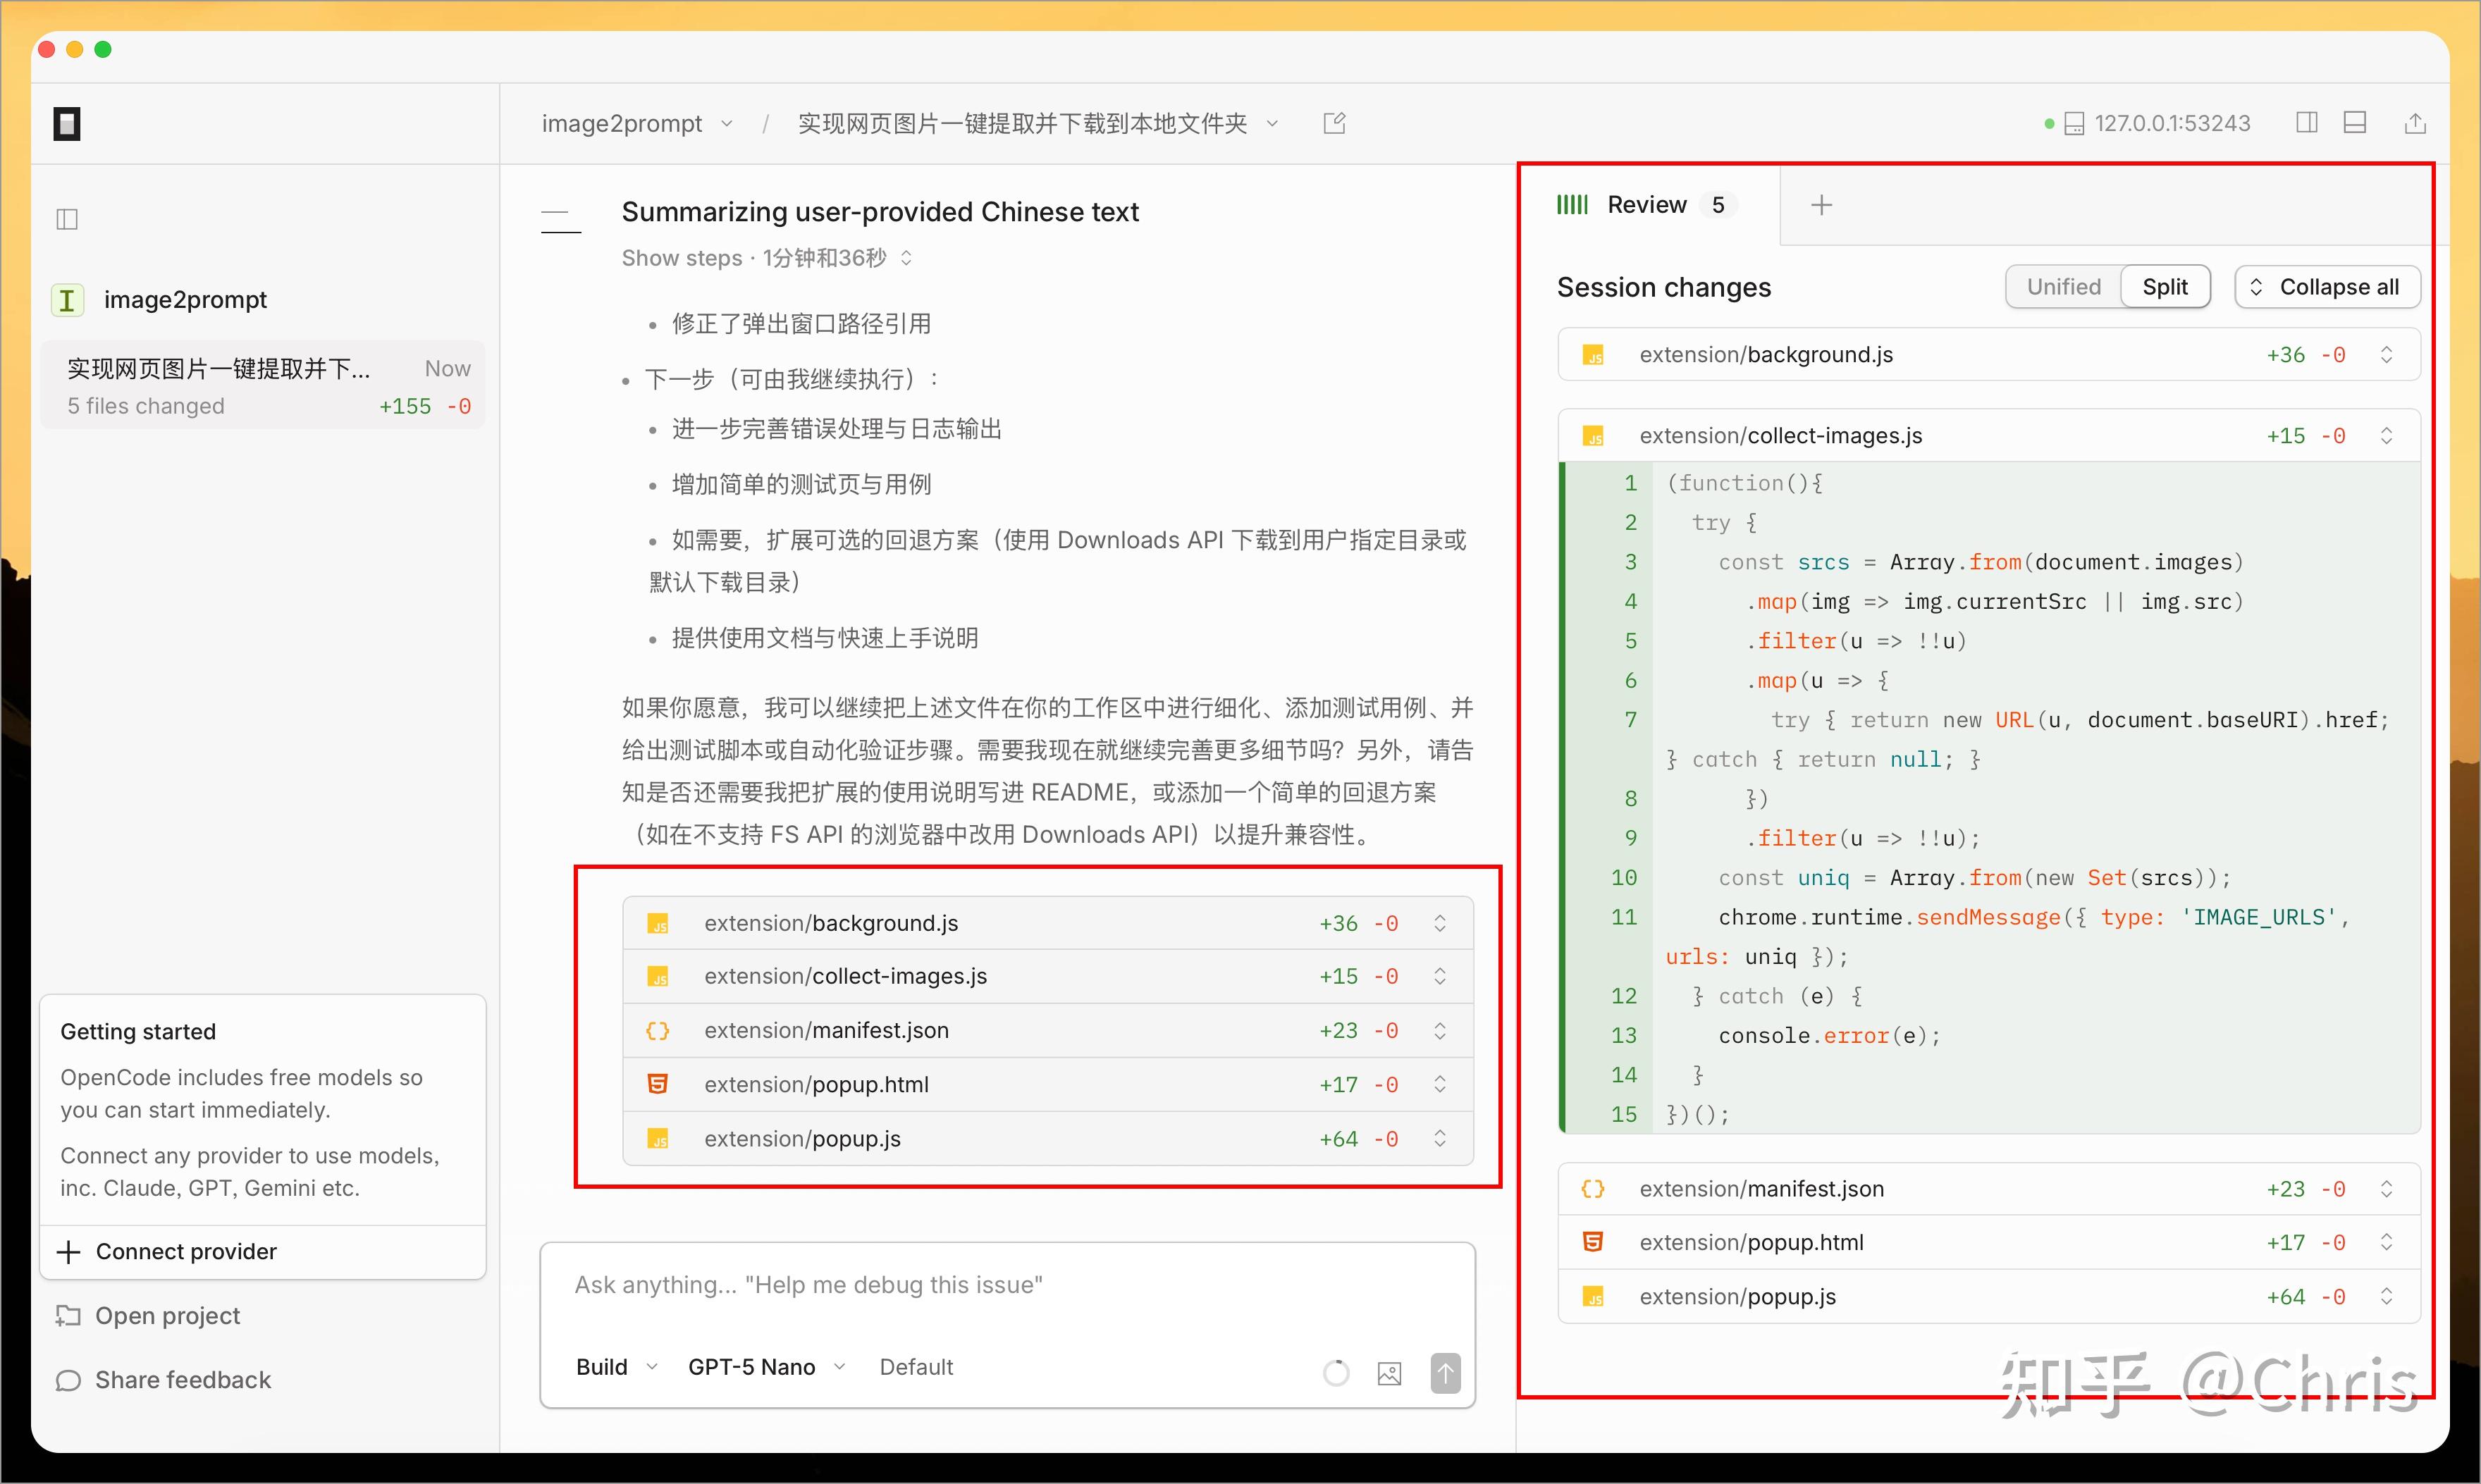Open the session title dropdown

1038,123
